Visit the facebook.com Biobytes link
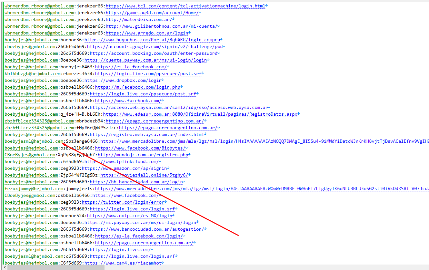Screen dimensions: 429x270 click(140, 148)
